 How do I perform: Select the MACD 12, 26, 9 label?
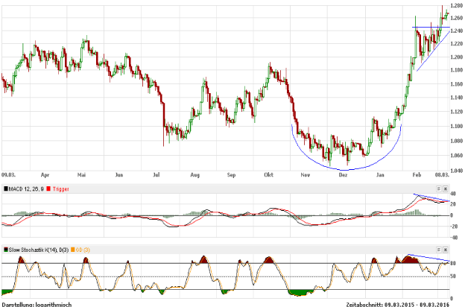click(x=26, y=189)
